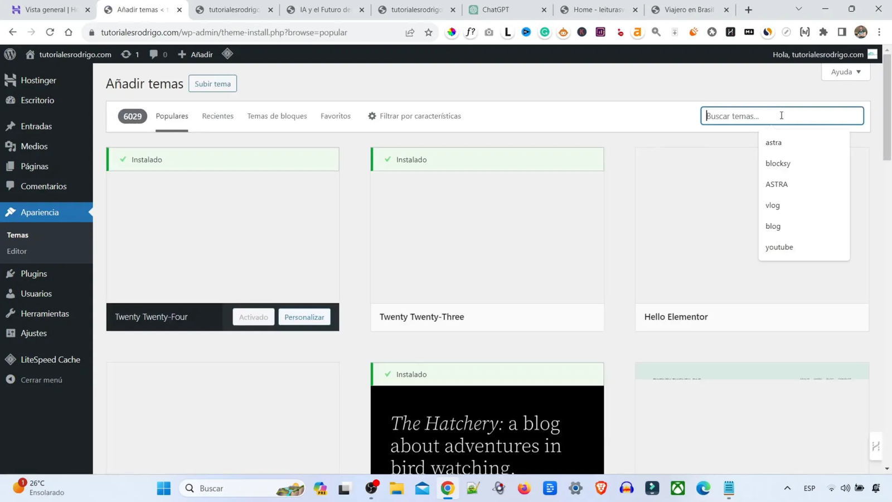Click the Subir tema button
This screenshot has width=892, height=502.
point(212,83)
